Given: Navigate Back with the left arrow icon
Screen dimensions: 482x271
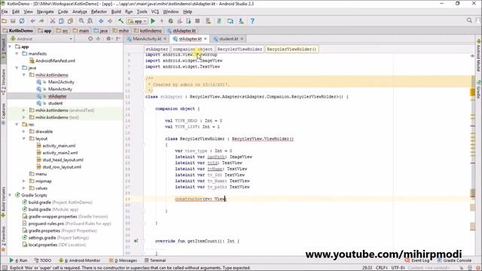Looking at the screenshot, I should click(101, 21).
